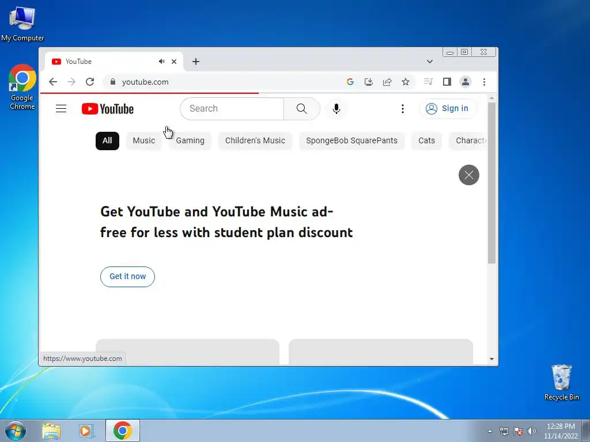Viewport: 590px width, 442px height.
Task: Reload the page
Action: (89, 82)
